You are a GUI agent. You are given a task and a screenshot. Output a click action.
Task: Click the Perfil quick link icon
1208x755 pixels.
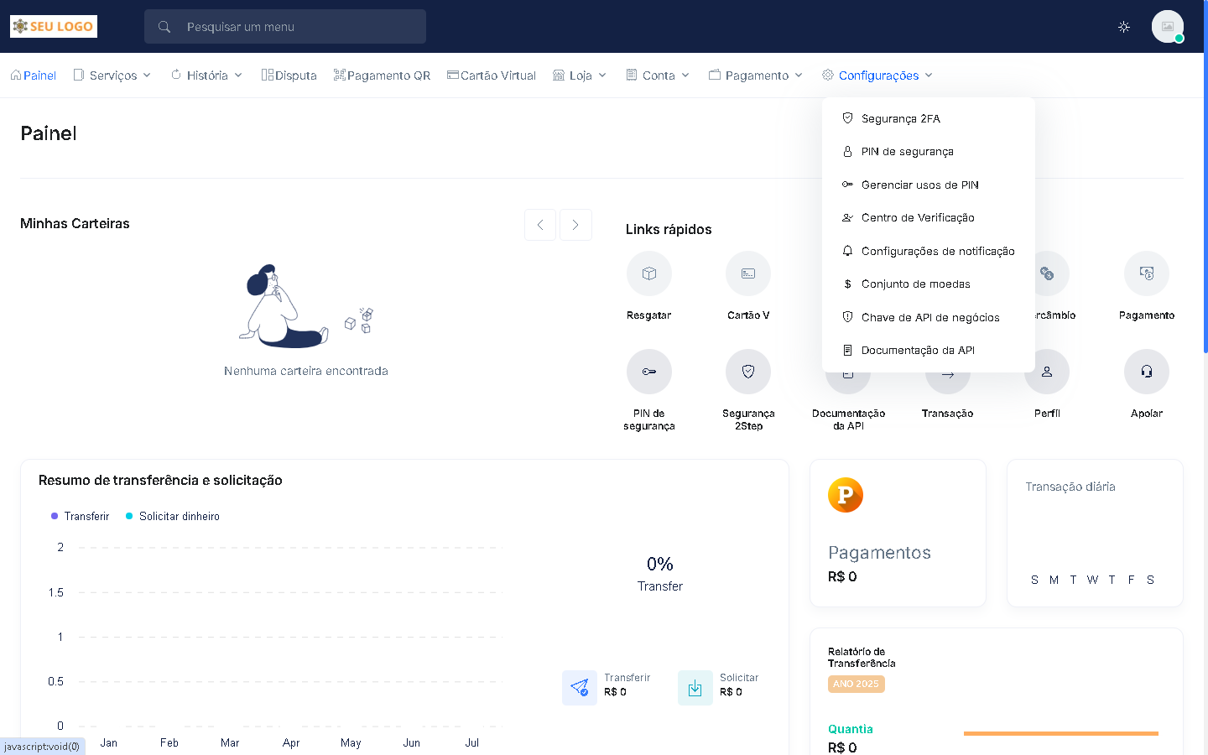coord(1046,372)
